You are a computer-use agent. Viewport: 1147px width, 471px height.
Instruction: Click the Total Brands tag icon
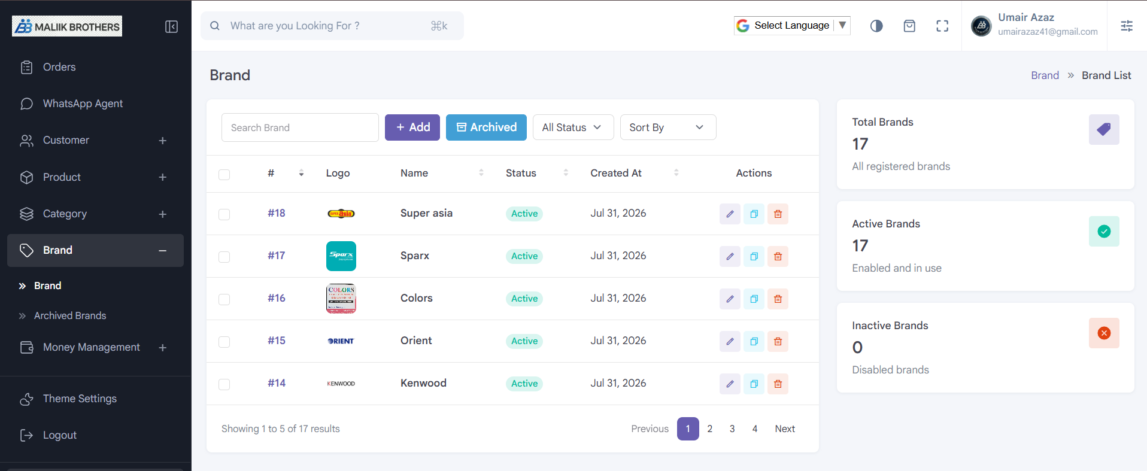click(1104, 129)
